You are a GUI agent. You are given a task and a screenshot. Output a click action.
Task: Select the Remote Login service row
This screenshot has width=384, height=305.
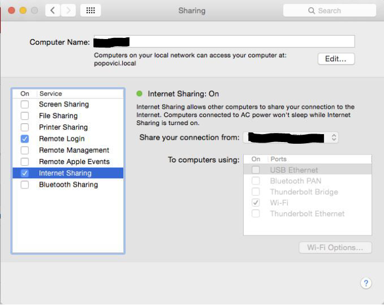[68, 139]
